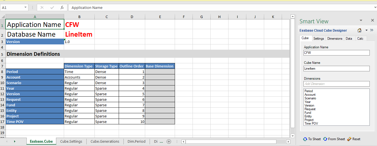377x146 pixels.
Task: Click the Reset button
Action: pyautogui.click(x=354, y=139)
